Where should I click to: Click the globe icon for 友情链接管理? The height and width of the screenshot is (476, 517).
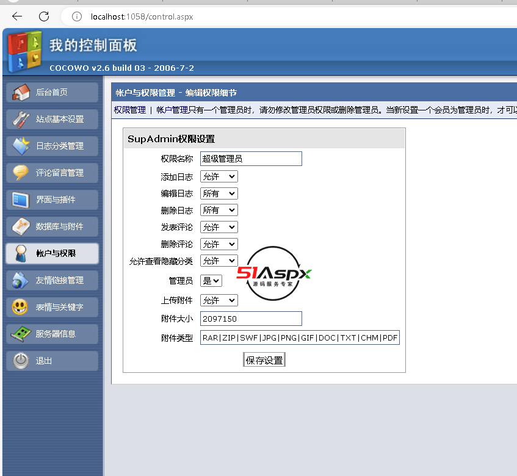21,280
